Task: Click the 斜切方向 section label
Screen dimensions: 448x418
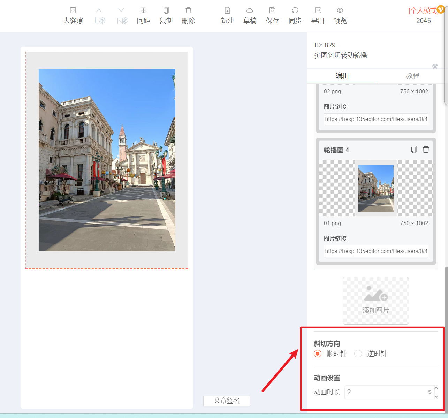Action: (327, 343)
